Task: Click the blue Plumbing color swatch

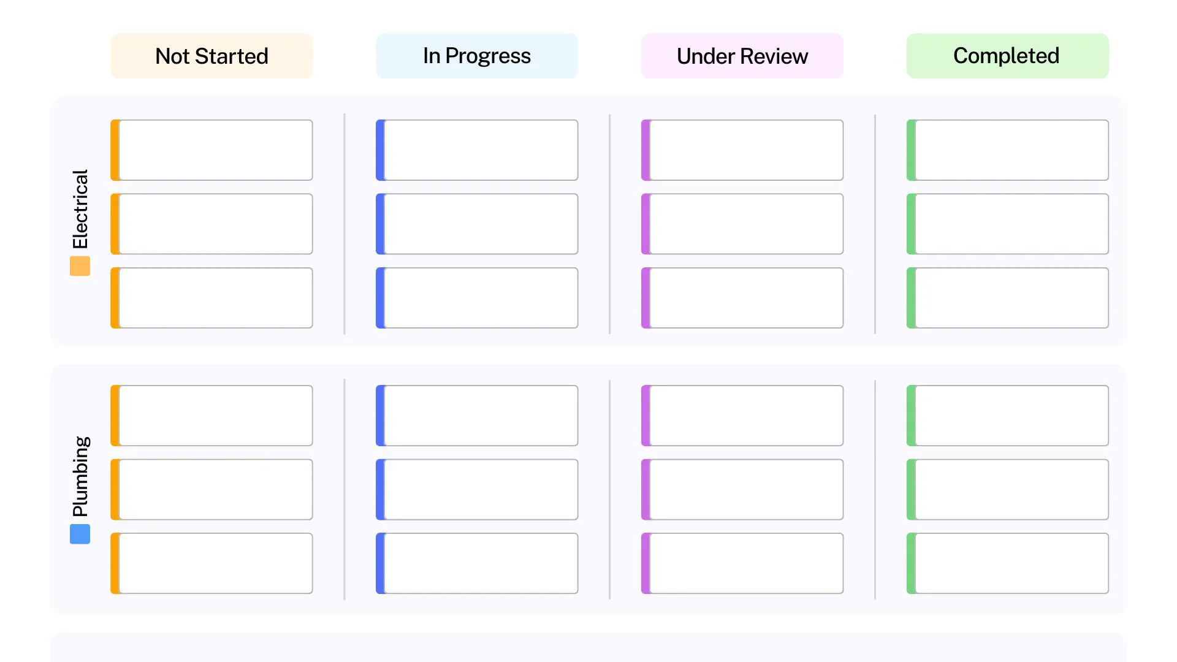Action: point(80,534)
